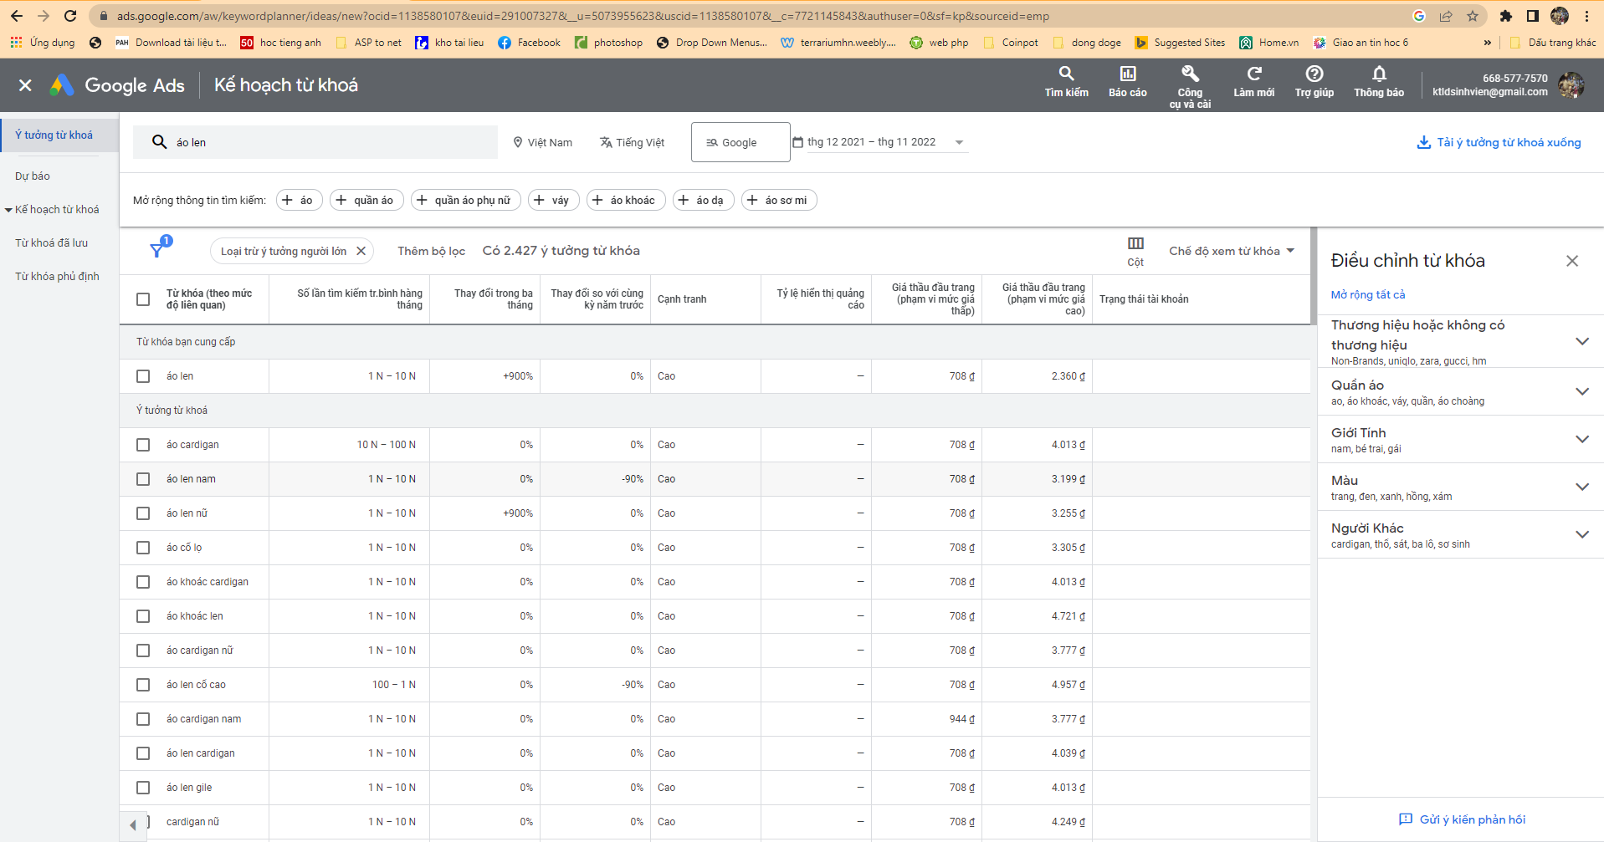
Task: Open the filter funnel icon
Action: click(x=157, y=249)
